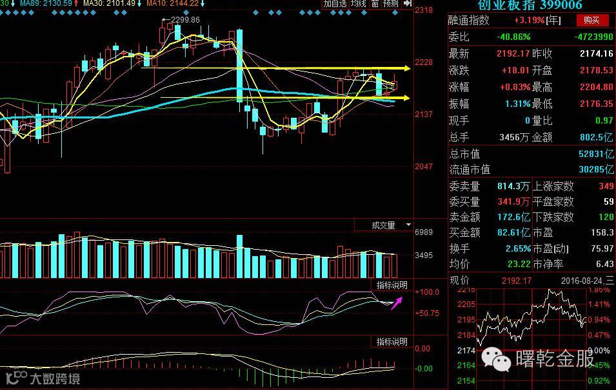
Task: Open the 窗 window option
Action: pos(375,3)
